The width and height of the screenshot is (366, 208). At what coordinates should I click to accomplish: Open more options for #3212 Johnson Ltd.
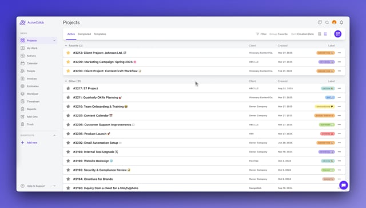[x=339, y=53]
